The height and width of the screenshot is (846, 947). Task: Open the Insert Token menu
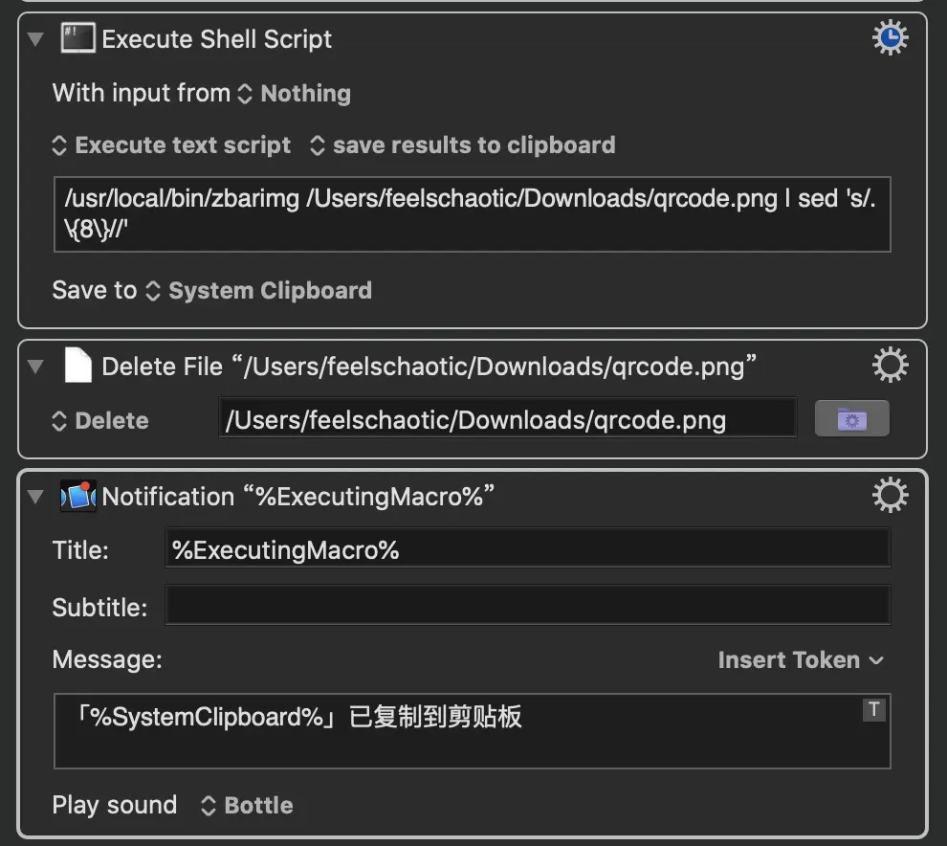pos(801,660)
